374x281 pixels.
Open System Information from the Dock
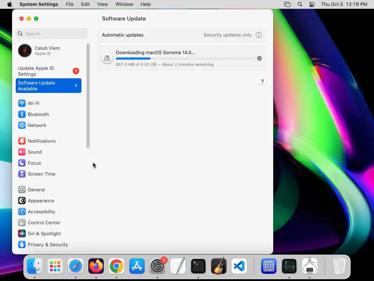pos(310,266)
